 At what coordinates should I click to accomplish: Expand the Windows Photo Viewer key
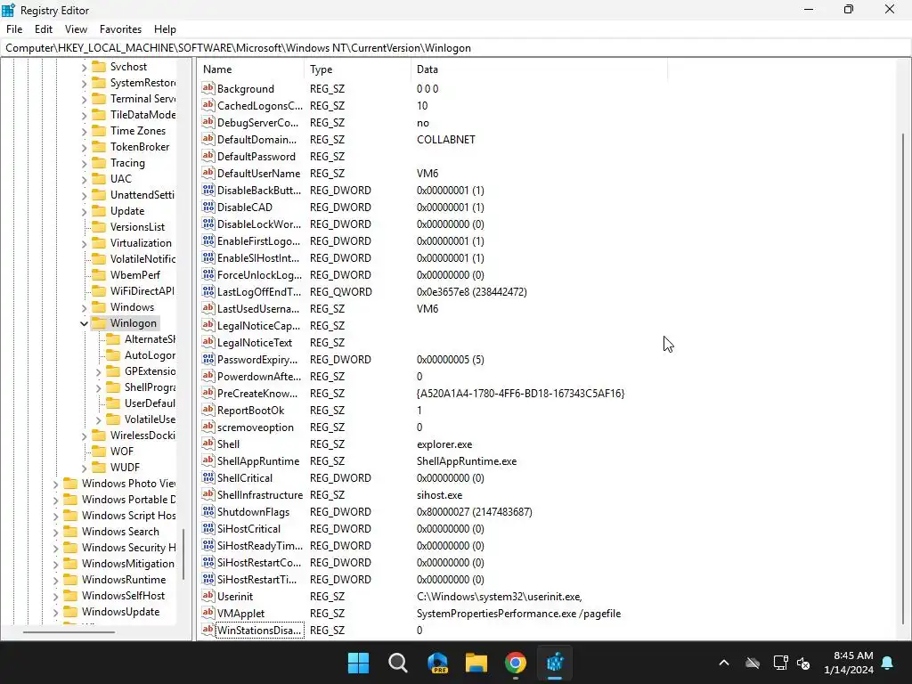pyautogui.click(x=55, y=484)
